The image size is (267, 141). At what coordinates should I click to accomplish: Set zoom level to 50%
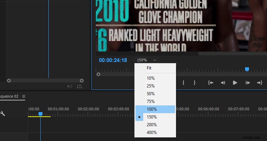click(155, 94)
